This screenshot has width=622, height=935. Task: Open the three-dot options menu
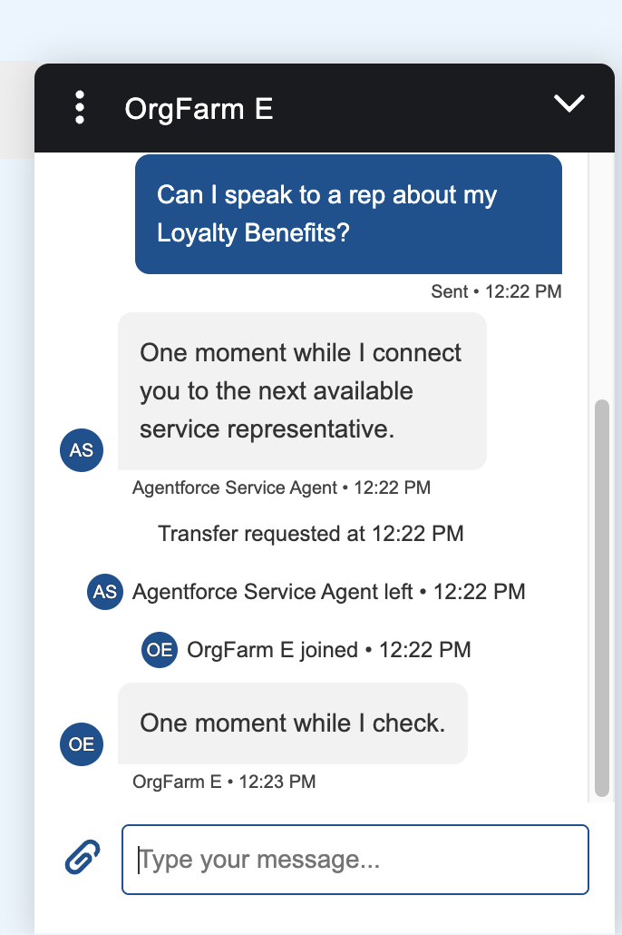pos(80,108)
